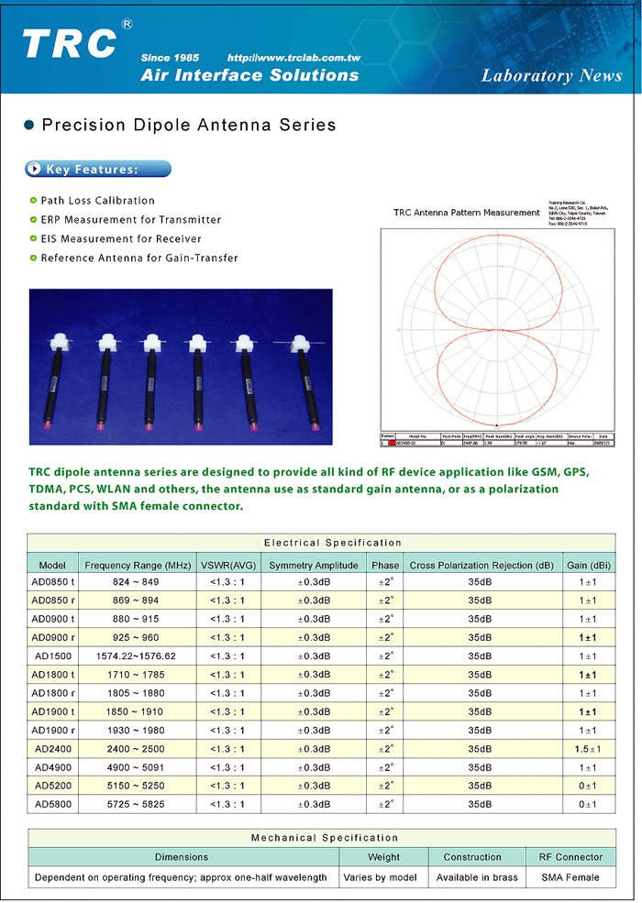Click ERP Measurement for Transmitter text
The height and width of the screenshot is (903, 642).
(131, 219)
